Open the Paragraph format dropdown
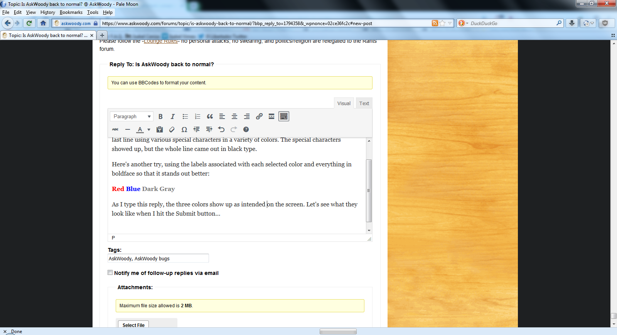Screen dimensions: 617x335 131,117
